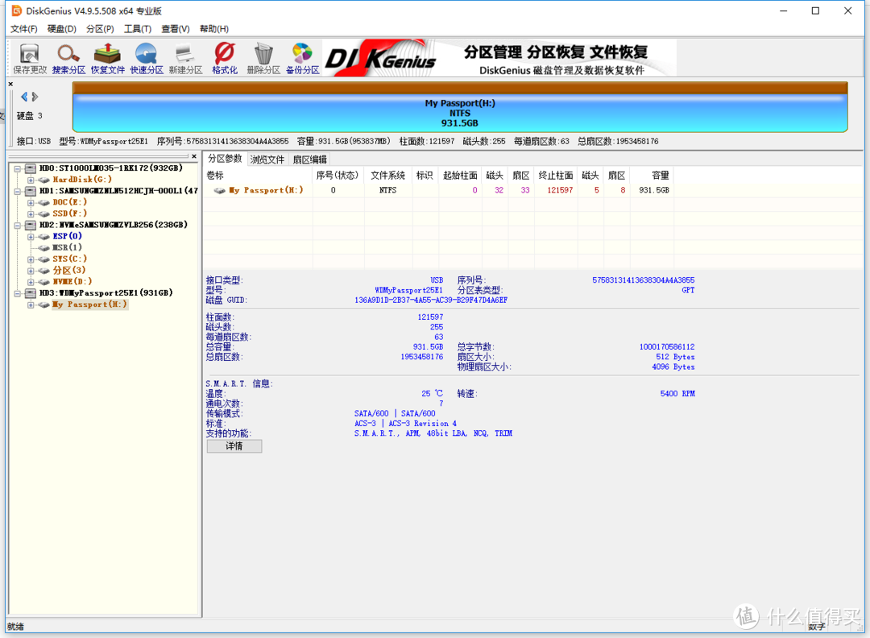Open the 分区(P) menu

pyautogui.click(x=100, y=29)
